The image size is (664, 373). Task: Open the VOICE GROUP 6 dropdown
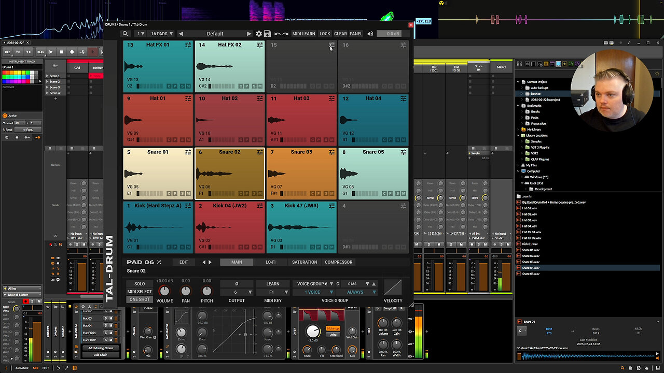pyautogui.click(x=314, y=284)
